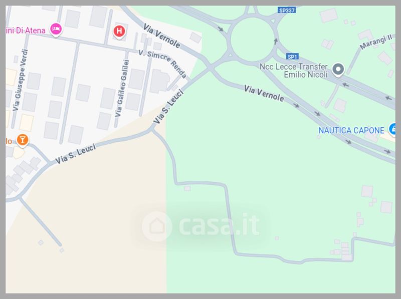This screenshot has height=299, width=401.
Task: Select the pink hotel bed marker
Action: 56,30
